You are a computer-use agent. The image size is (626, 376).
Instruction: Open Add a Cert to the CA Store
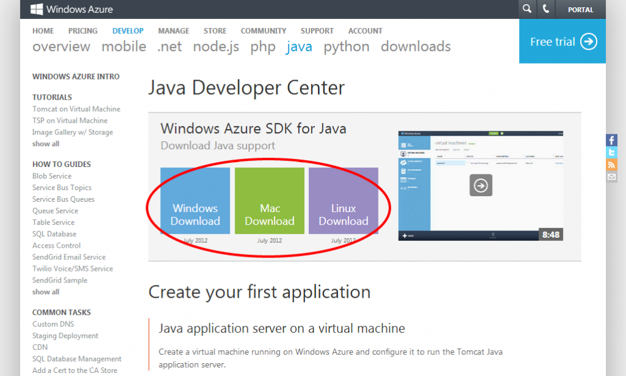point(75,370)
